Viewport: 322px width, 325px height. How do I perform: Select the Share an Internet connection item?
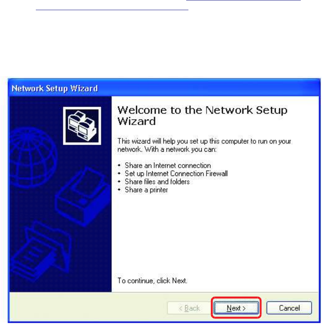coord(168,165)
